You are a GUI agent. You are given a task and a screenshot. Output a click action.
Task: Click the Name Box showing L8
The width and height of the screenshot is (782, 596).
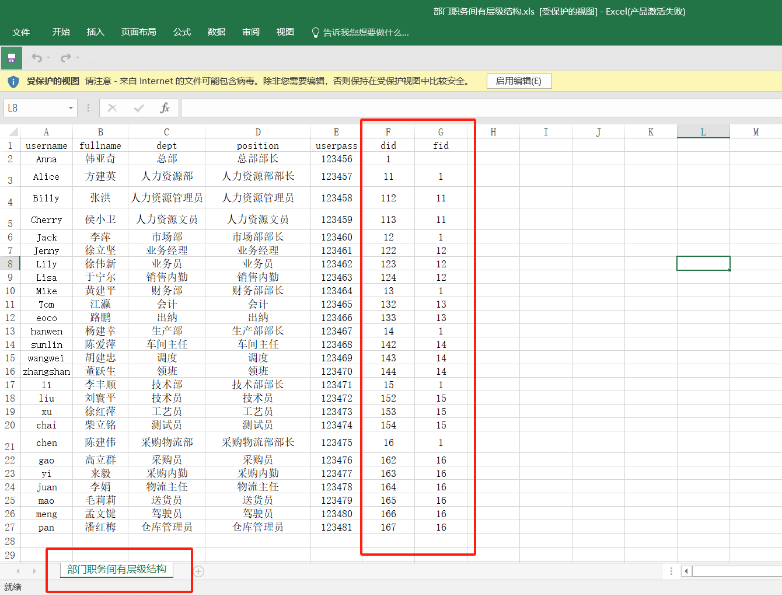point(35,108)
